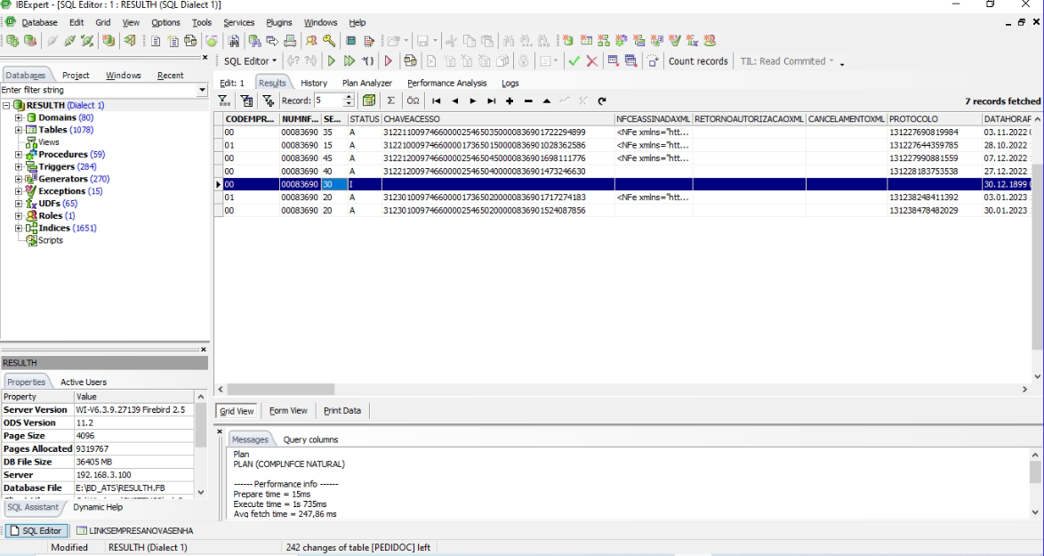This screenshot has height=556, width=1044.
Task: Run the query with the green Execute arrow
Action: [x=332, y=61]
